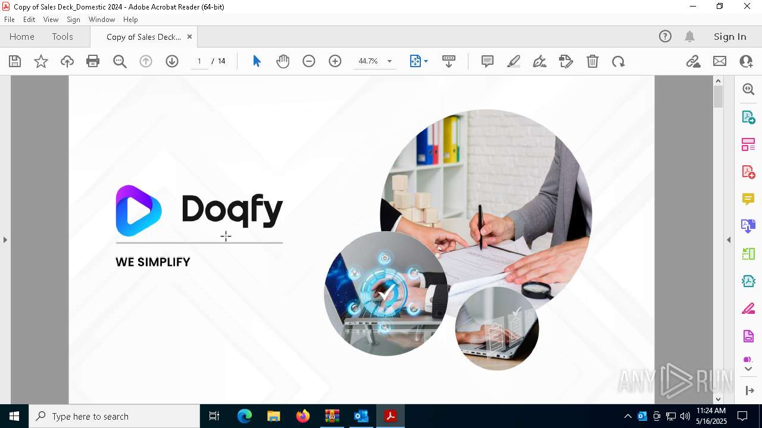Go to the next page
The height and width of the screenshot is (428, 762).
point(172,61)
